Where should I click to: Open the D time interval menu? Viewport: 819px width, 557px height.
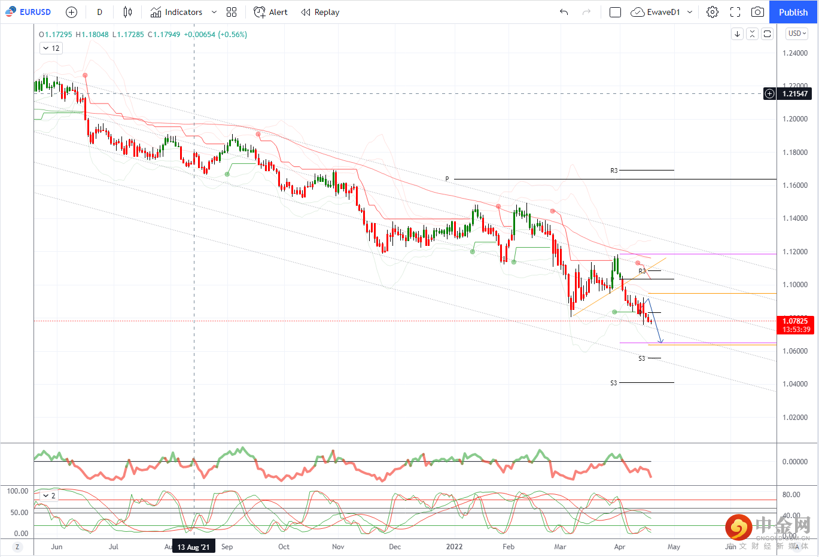click(99, 12)
